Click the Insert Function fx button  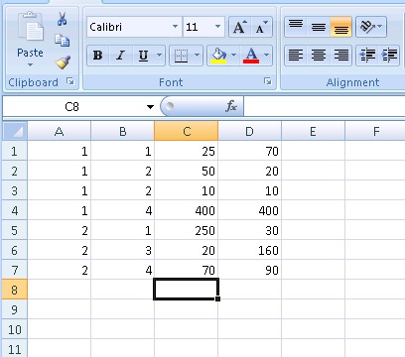pos(231,106)
